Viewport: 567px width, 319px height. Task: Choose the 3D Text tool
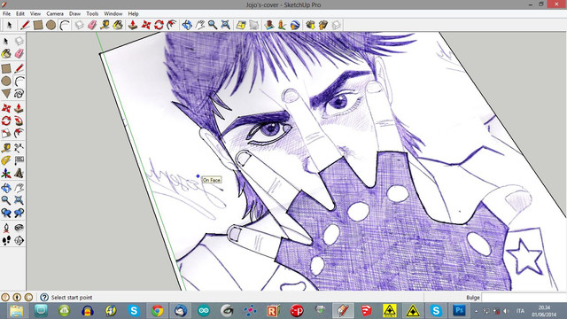click(19, 174)
